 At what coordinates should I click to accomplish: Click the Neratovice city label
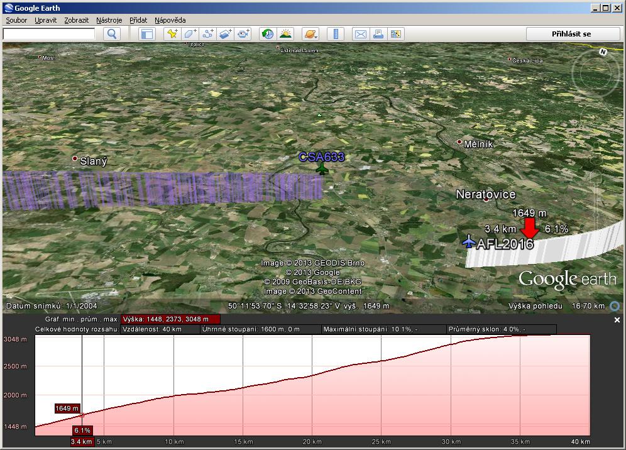click(486, 194)
